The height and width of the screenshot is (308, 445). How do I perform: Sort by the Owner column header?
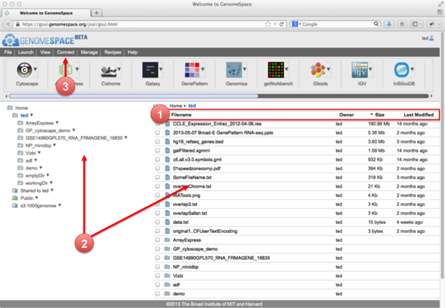point(347,115)
